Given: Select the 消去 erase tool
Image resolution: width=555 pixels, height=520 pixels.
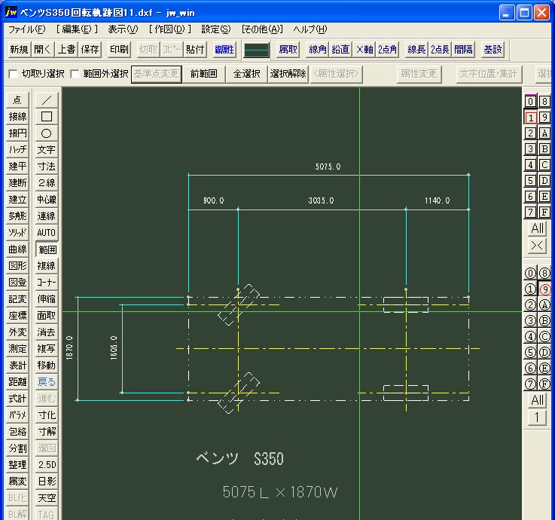Looking at the screenshot, I should [x=47, y=332].
